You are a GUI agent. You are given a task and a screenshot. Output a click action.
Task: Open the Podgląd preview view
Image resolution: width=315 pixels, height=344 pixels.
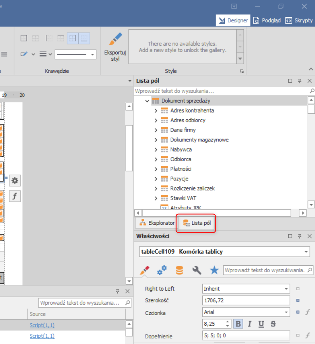267,21
